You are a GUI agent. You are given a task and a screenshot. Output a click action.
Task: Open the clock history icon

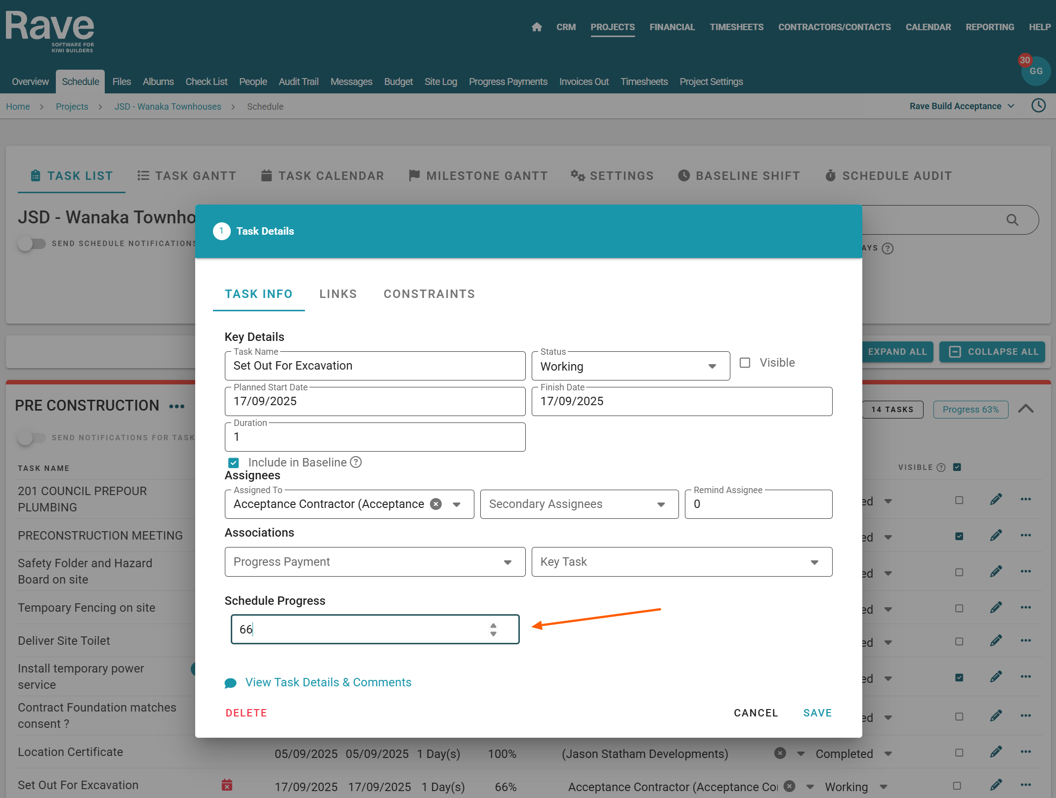click(x=1038, y=106)
